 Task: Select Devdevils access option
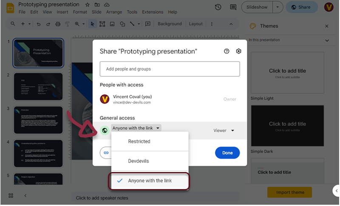pyautogui.click(x=139, y=161)
